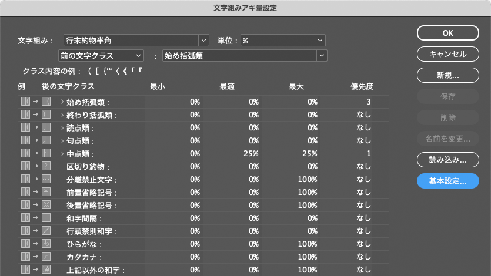
Task: Click the 行頭禁則和字 row example icon
Action: pos(46,231)
